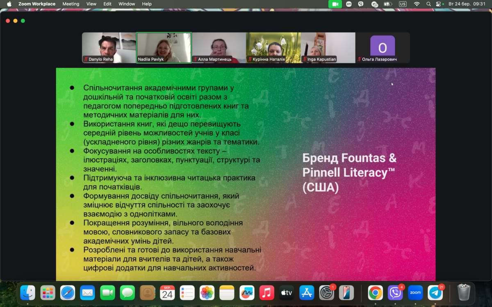The image size is (492, 307).
Task: Open System Settings from the Dock
Action: [327, 293]
